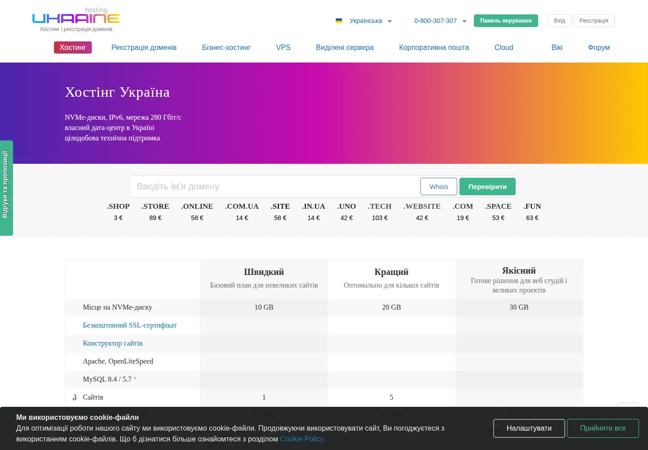Open Відгуки та пропозиції feedback tab
This screenshot has height=450, width=648.
pos(6,188)
